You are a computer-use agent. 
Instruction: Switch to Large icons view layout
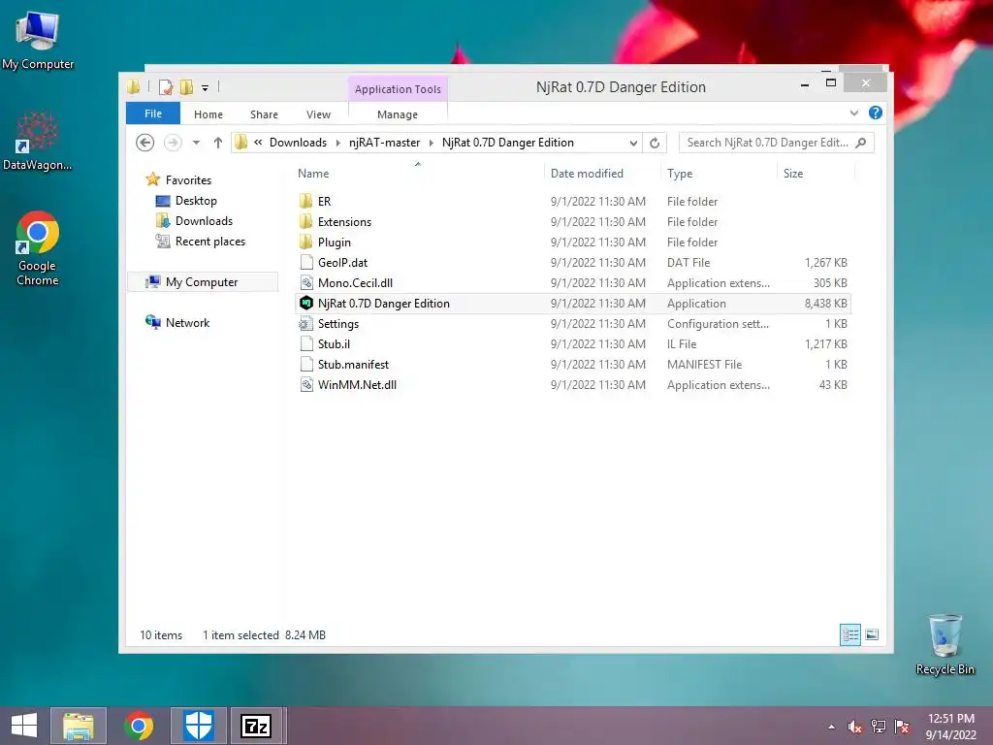click(x=872, y=634)
